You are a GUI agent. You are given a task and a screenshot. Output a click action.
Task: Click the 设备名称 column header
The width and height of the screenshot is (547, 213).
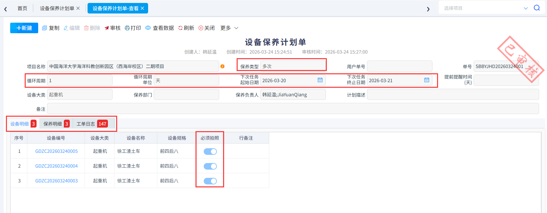coord(136,138)
